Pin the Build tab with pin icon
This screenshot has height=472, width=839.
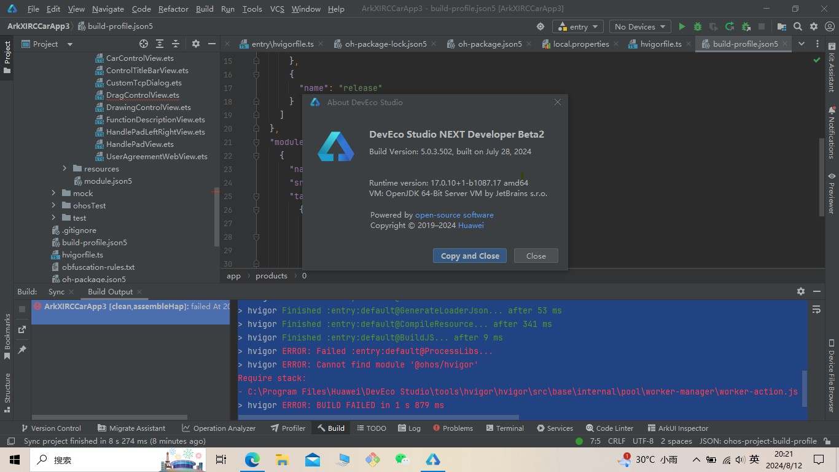22,349
